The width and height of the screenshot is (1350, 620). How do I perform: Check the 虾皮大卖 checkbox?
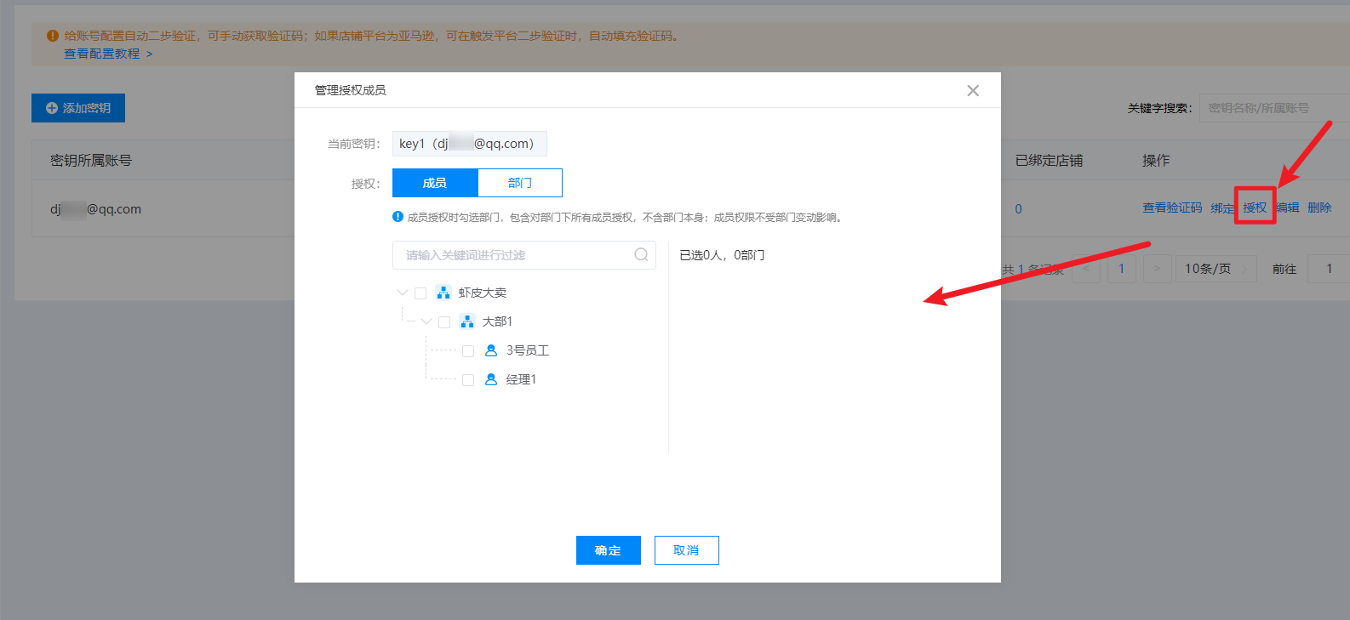(420, 293)
